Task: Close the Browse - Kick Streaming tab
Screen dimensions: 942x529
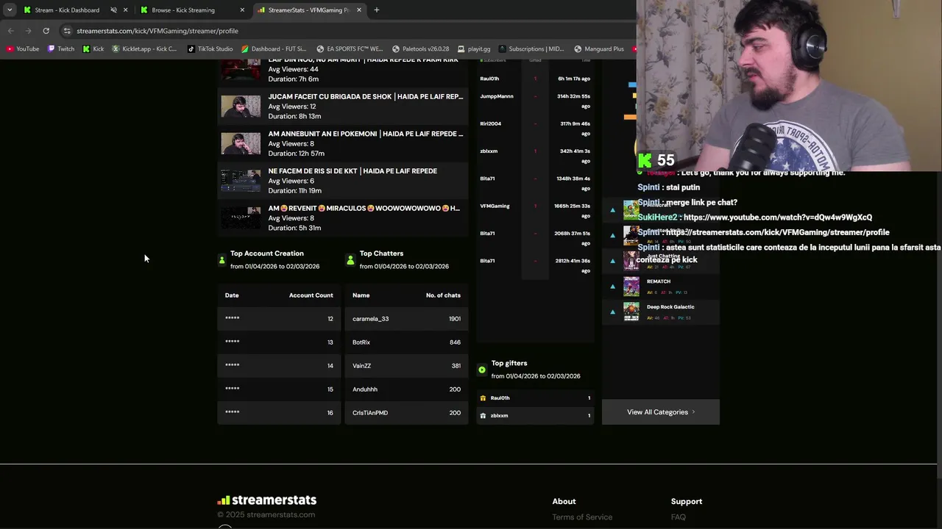Action: click(242, 10)
